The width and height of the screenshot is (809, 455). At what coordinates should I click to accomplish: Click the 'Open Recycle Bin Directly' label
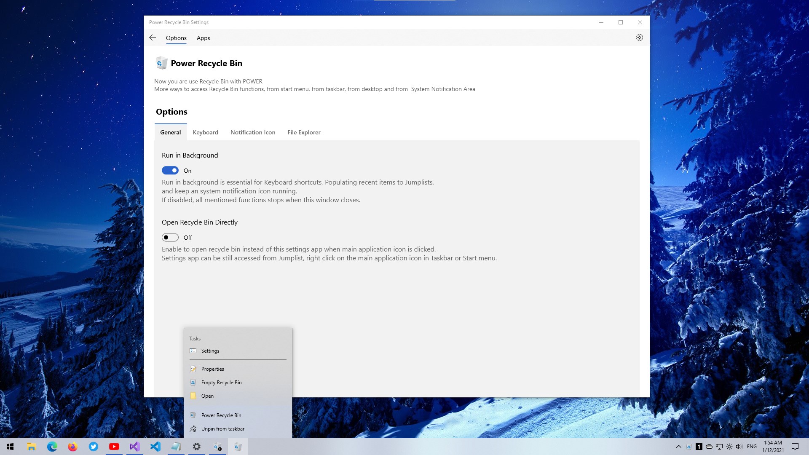click(200, 222)
